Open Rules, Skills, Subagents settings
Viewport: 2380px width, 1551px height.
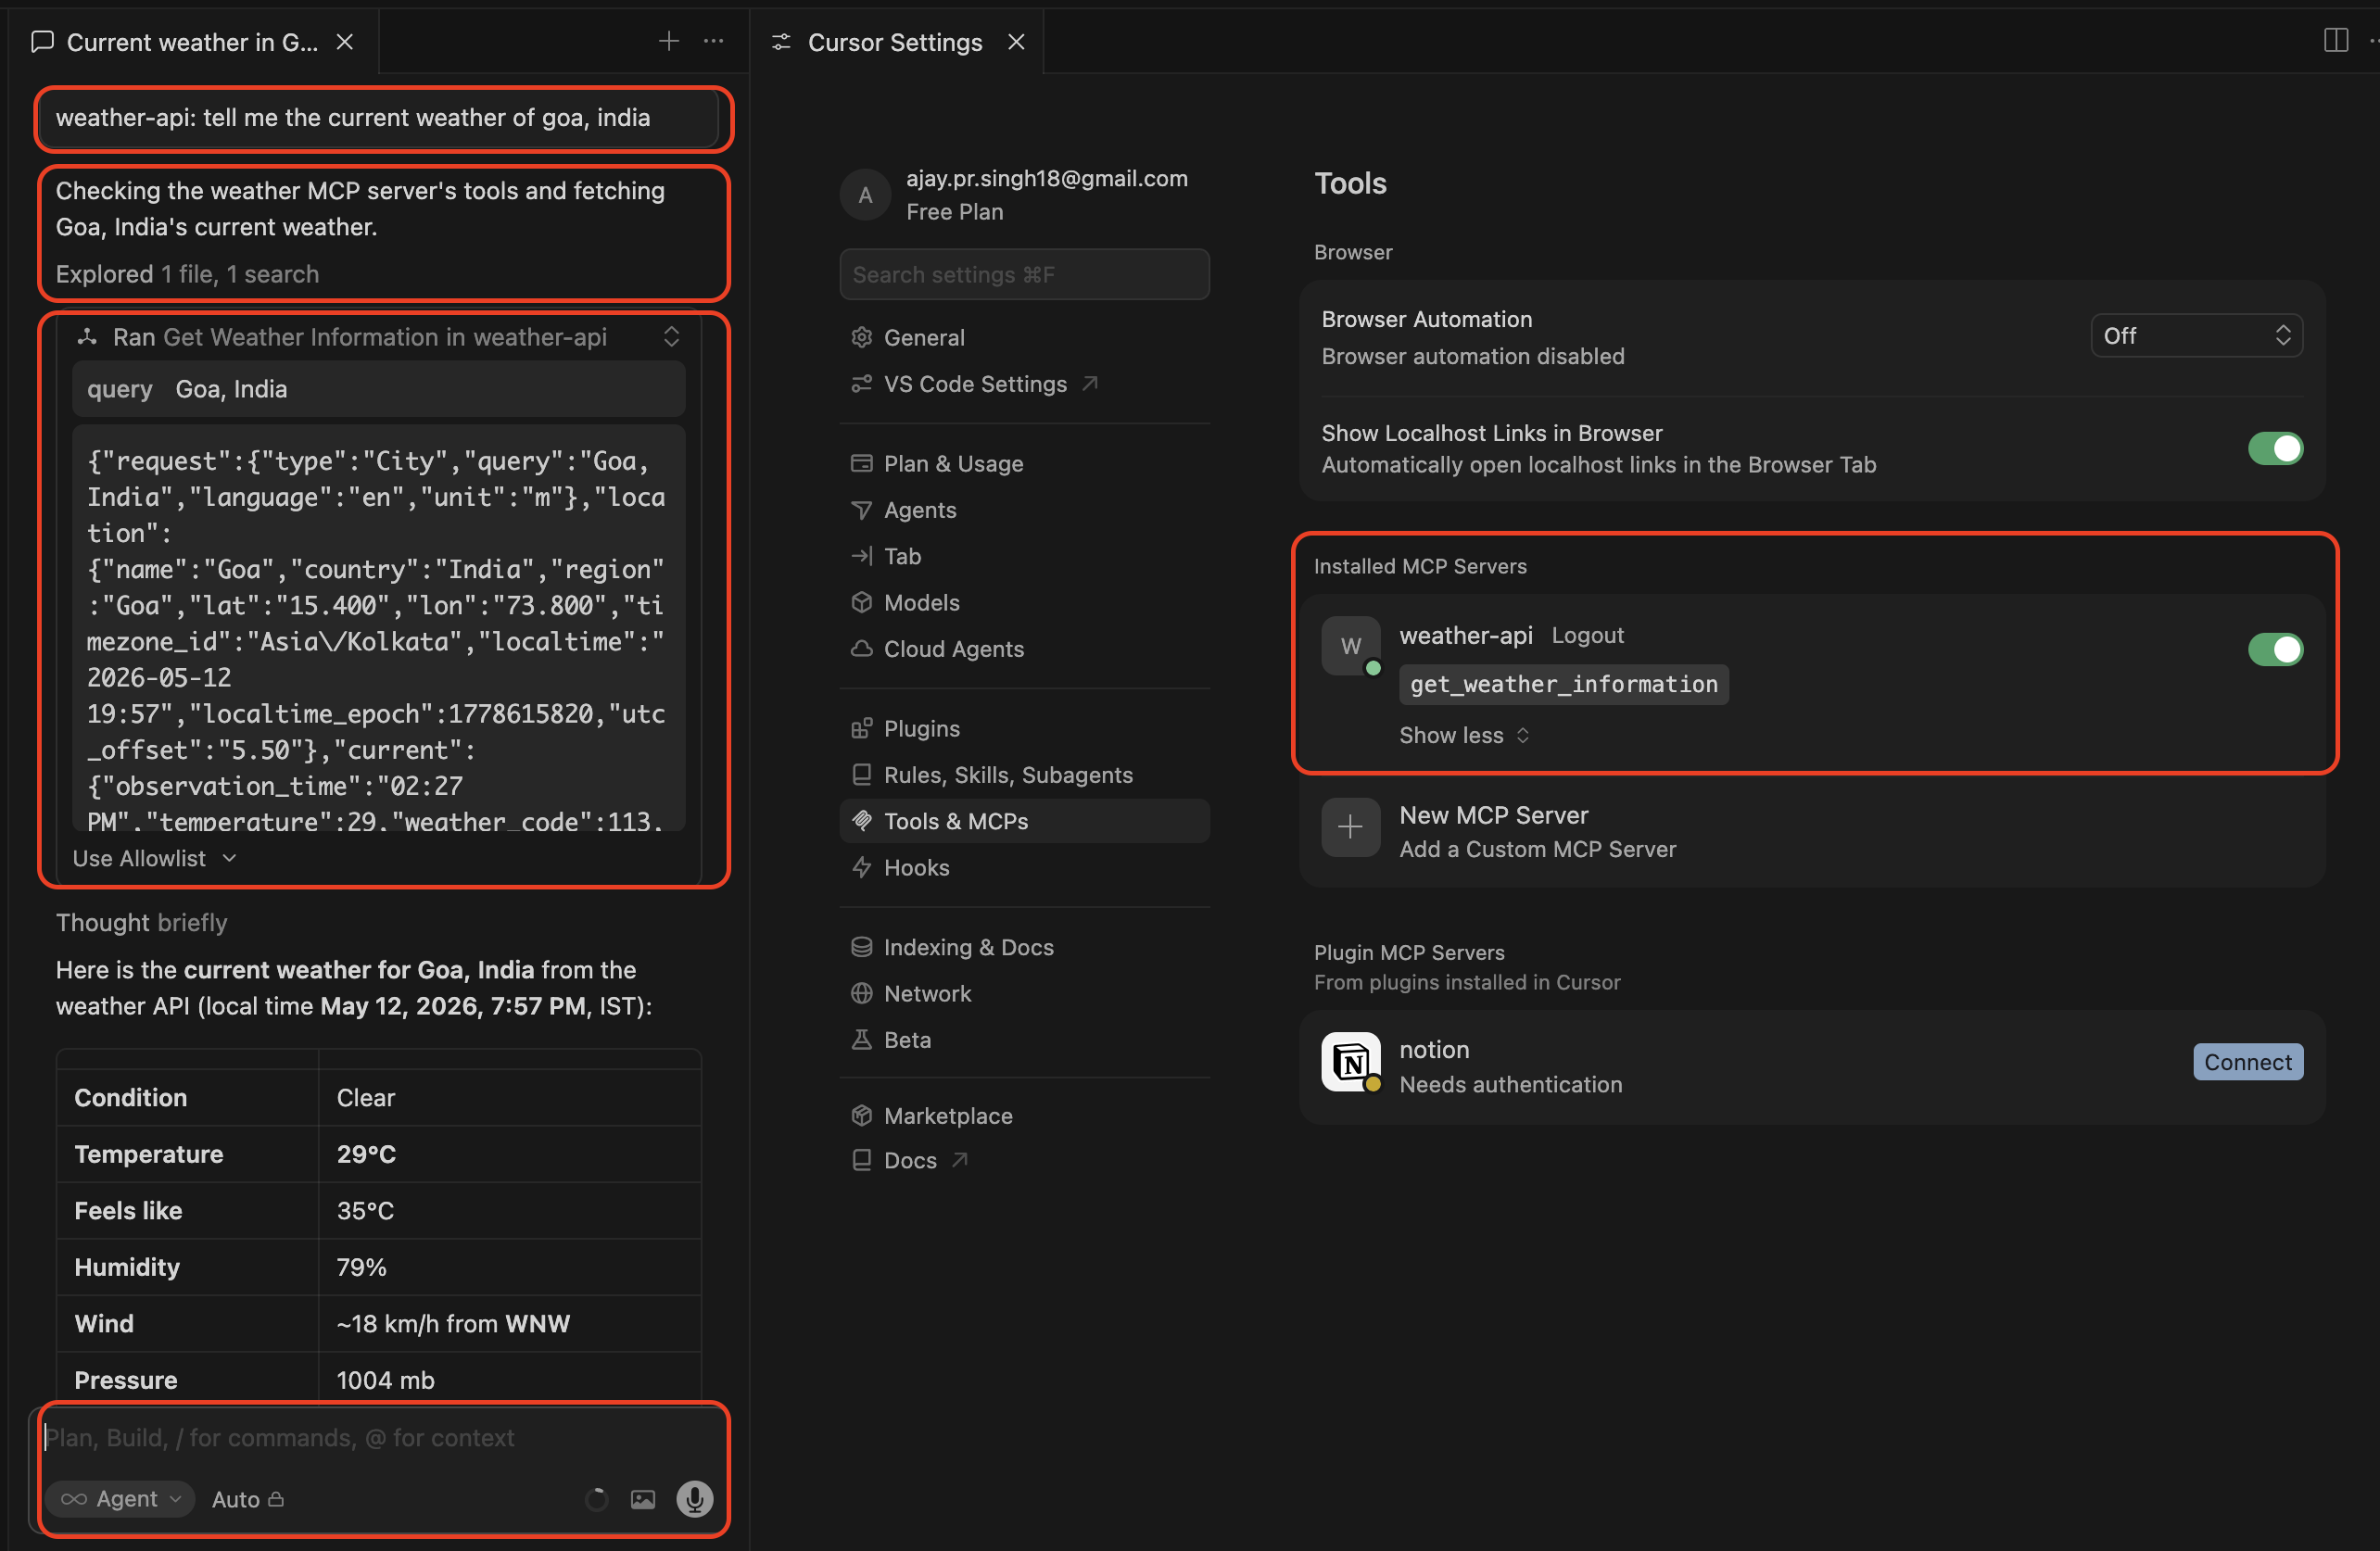1024,774
